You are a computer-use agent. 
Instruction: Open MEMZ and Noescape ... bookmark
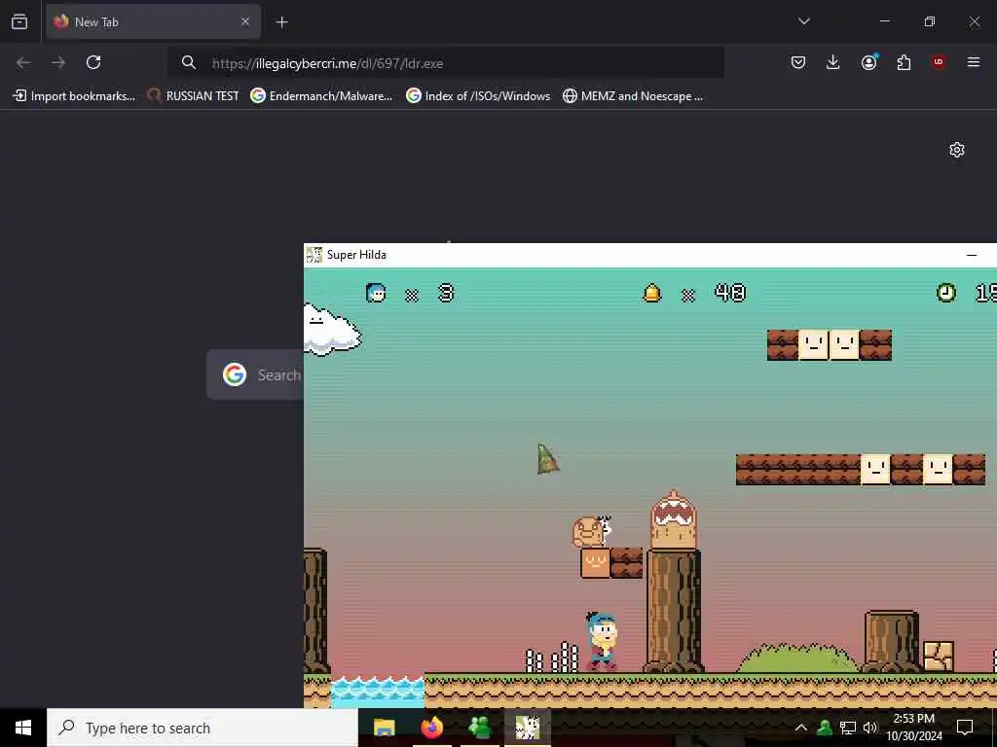point(633,96)
